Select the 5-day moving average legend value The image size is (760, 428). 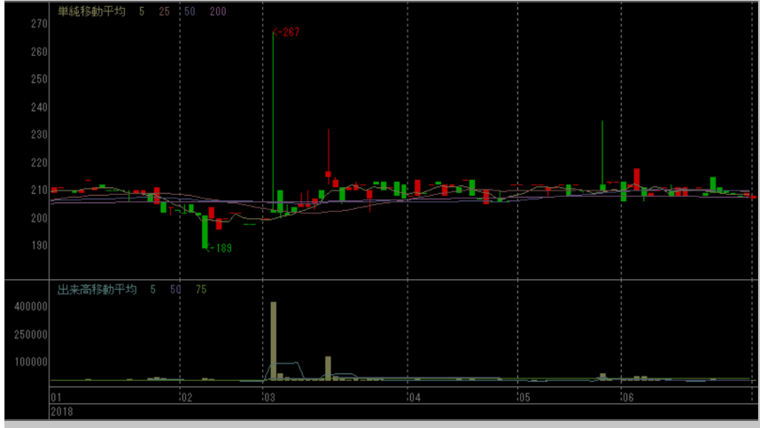point(141,11)
